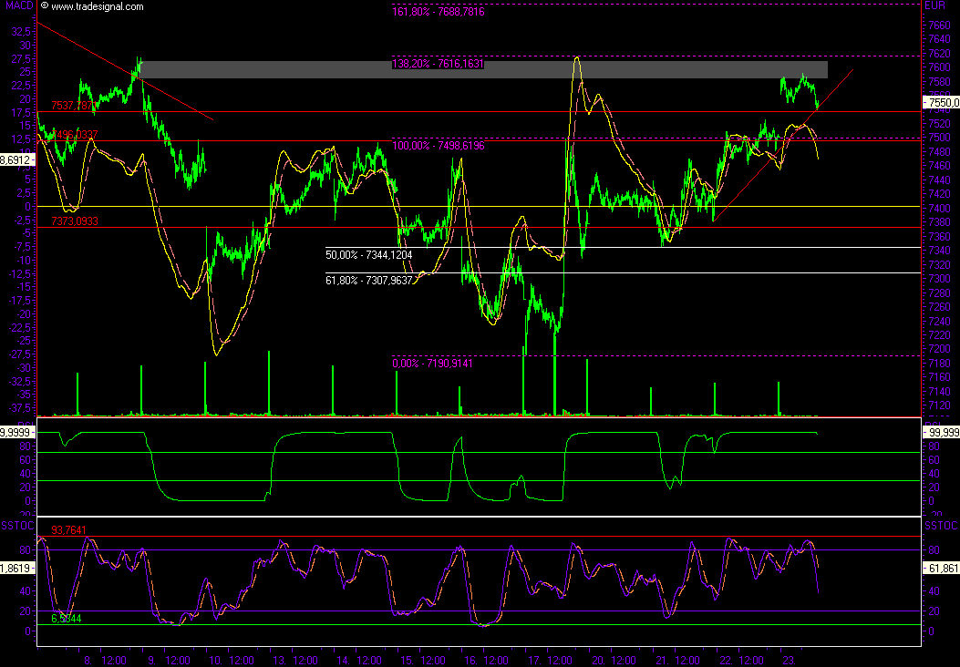Click the 13. 12:00 date axis label
The height and width of the screenshot is (667, 960).
point(295,661)
